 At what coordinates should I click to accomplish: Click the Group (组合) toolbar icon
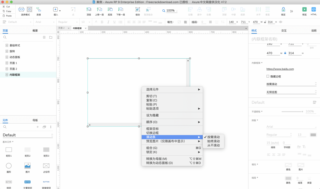pyautogui.click(x=137, y=9)
